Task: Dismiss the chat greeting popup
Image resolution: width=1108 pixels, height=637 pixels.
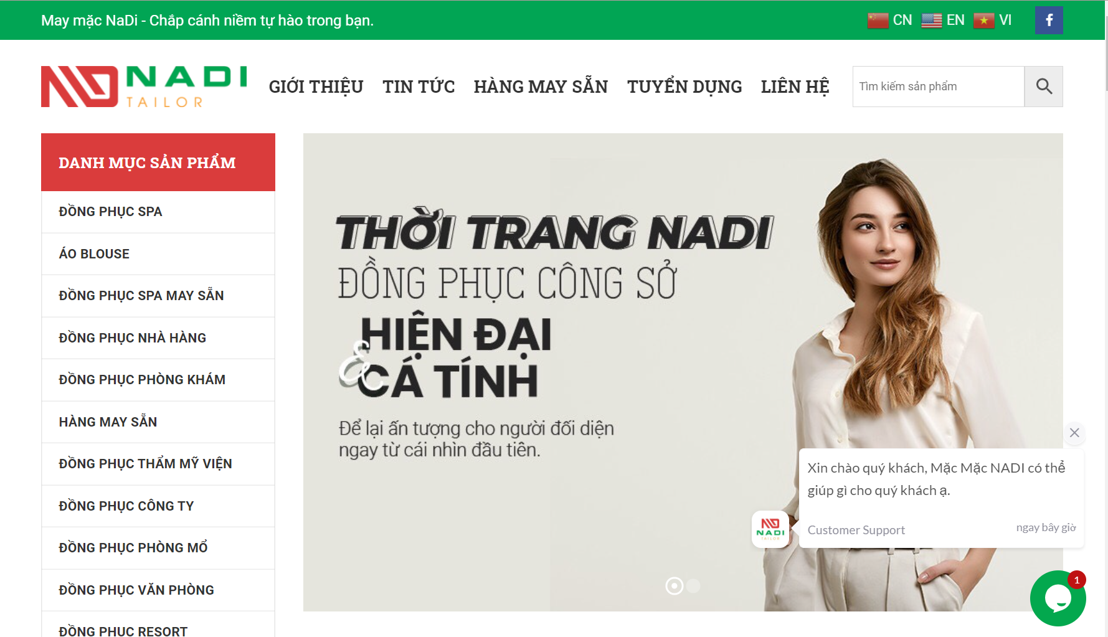Action: click(x=1074, y=433)
